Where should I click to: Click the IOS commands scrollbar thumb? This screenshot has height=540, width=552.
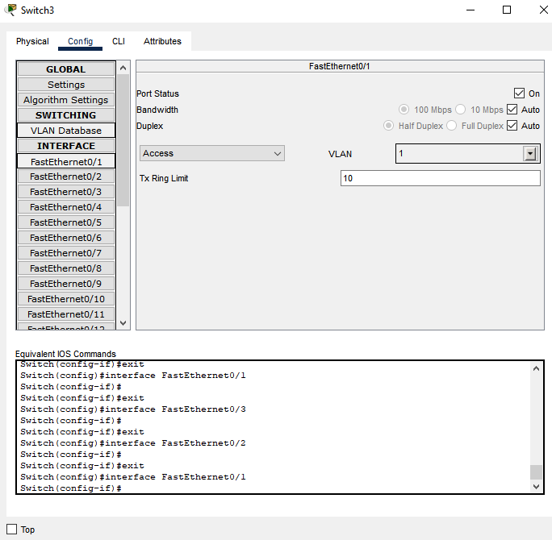(x=536, y=472)
